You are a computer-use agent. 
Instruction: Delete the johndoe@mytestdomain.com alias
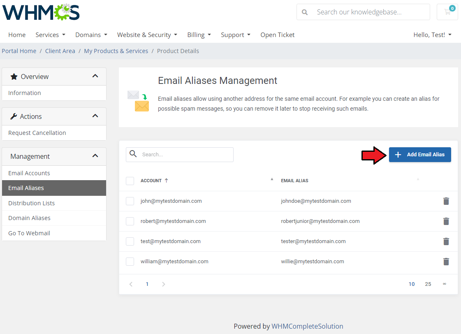[446, 201]
